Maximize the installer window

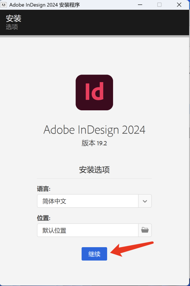[159, 5]
